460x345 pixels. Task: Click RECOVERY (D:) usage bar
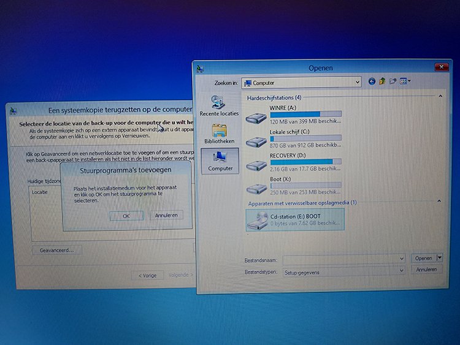305,162
